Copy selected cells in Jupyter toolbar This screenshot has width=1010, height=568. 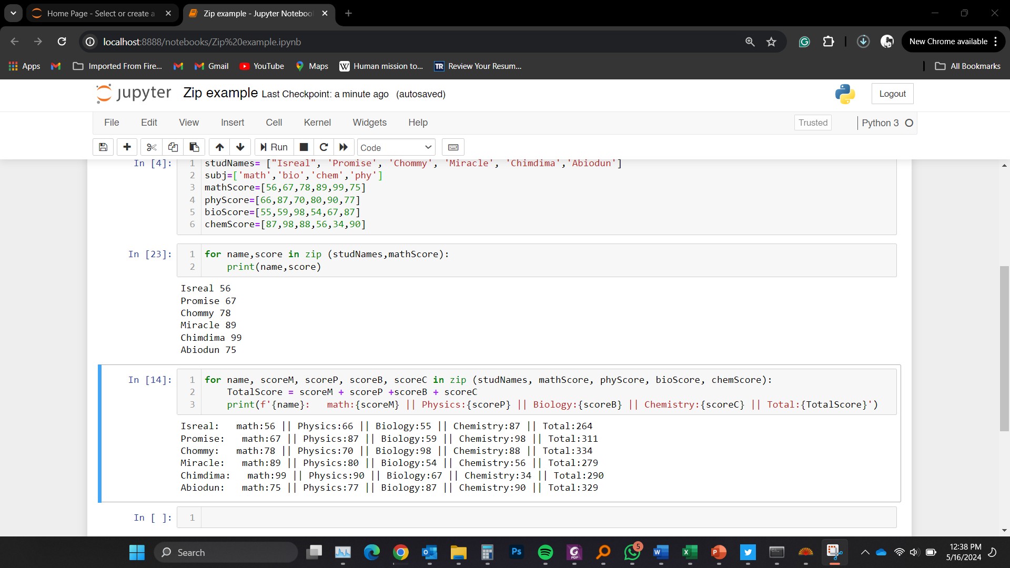pos(173,147)
